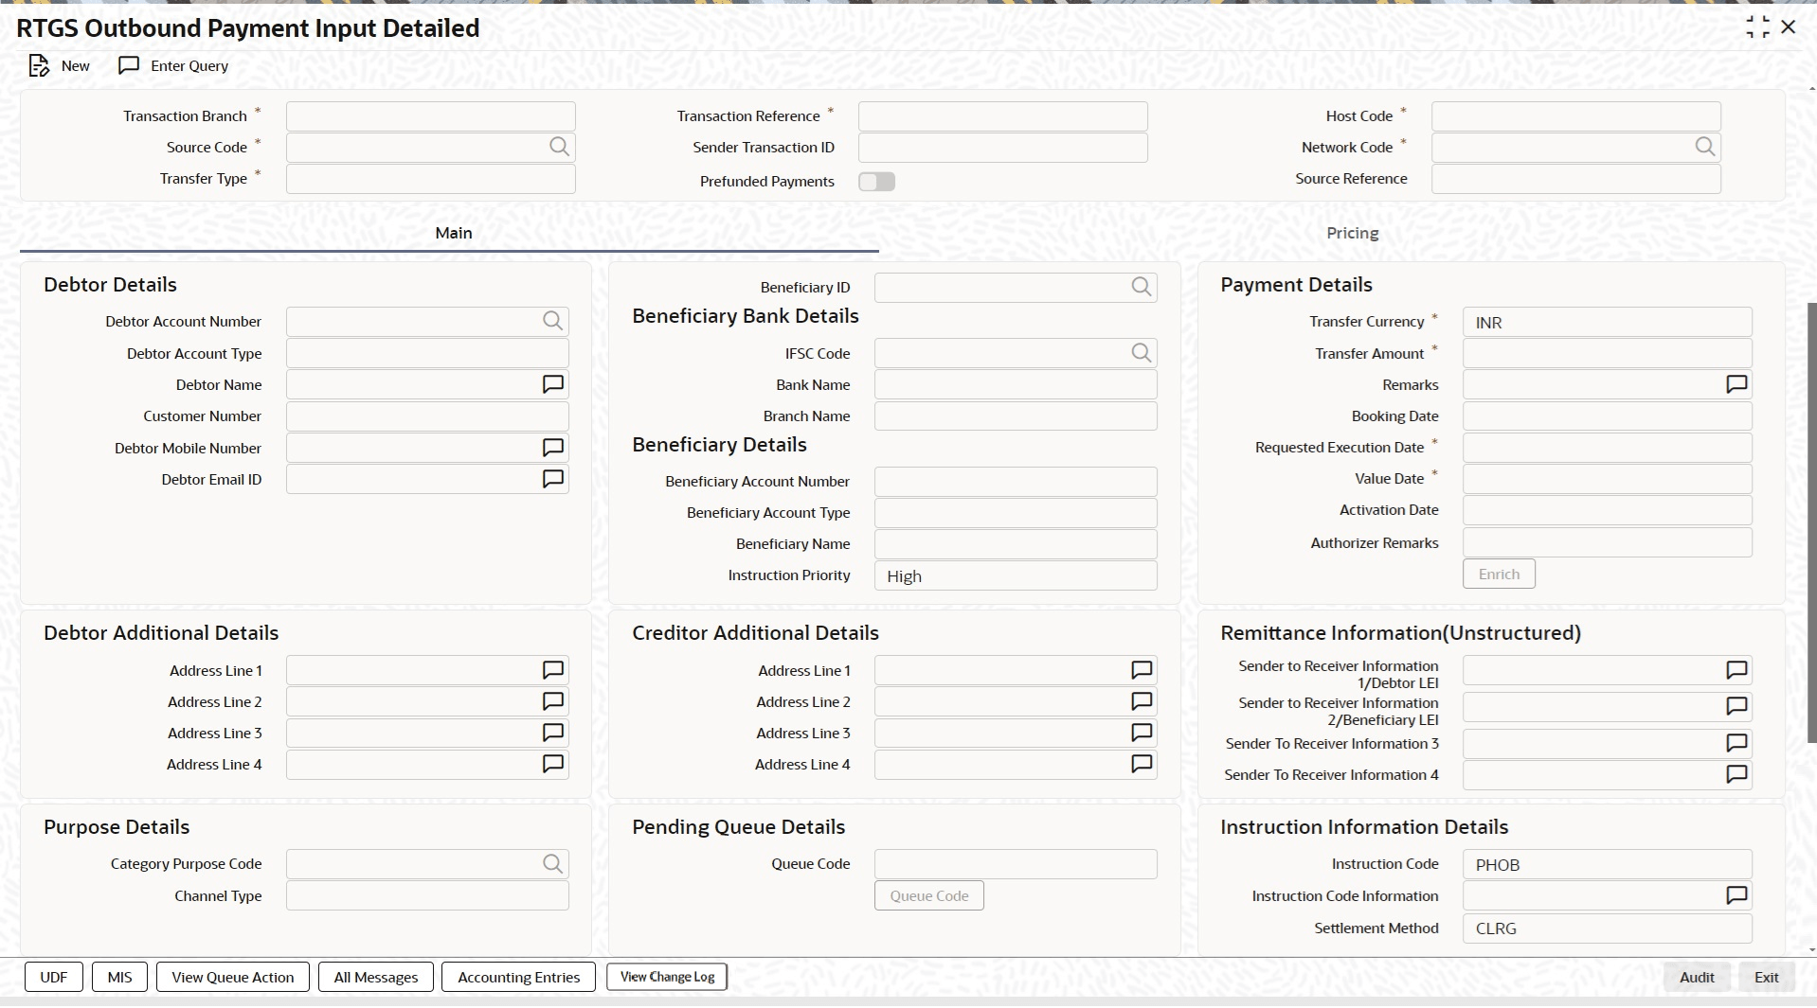This screenshot has width=1817, height=1008.
Task: Open Sender to Receiver Information 1 popup icon
Action: tap(1736, 670)
